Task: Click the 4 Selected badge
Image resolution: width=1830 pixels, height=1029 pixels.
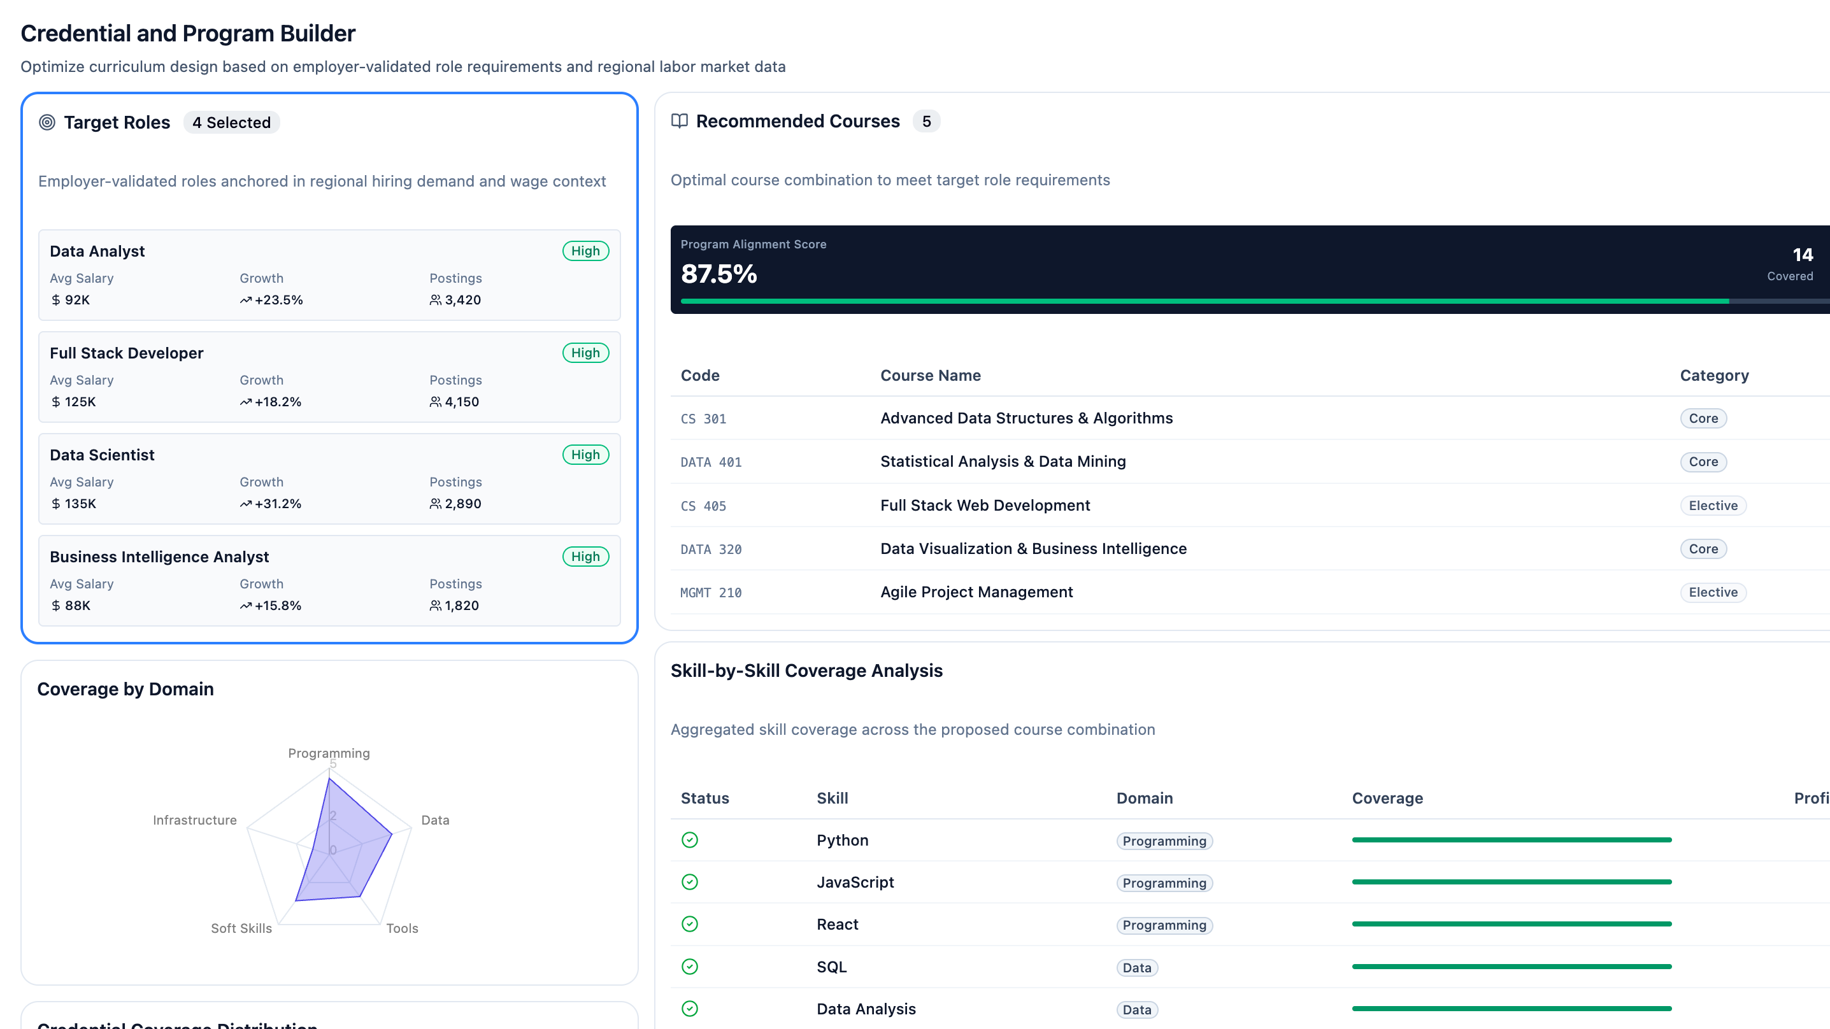Action: click(231, 122)
